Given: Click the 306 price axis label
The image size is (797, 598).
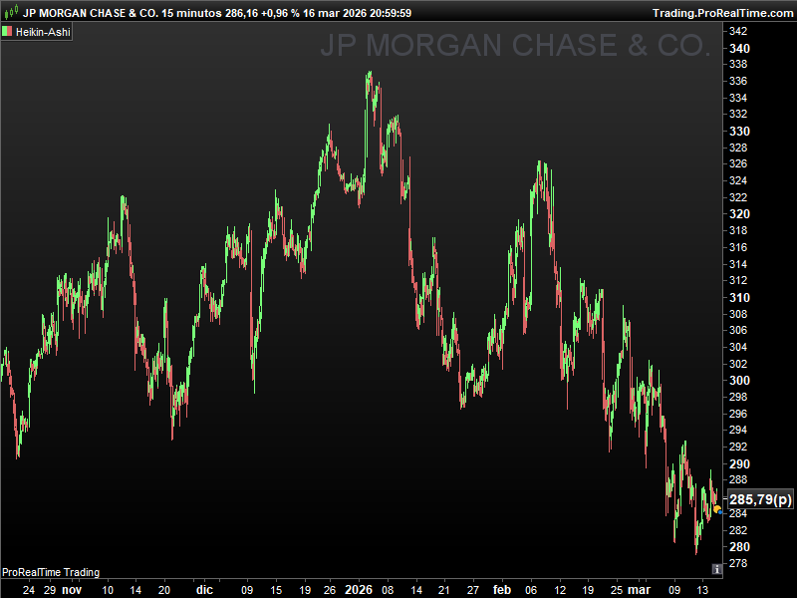Looking at the screenshot, I should (x=738, y=330).
